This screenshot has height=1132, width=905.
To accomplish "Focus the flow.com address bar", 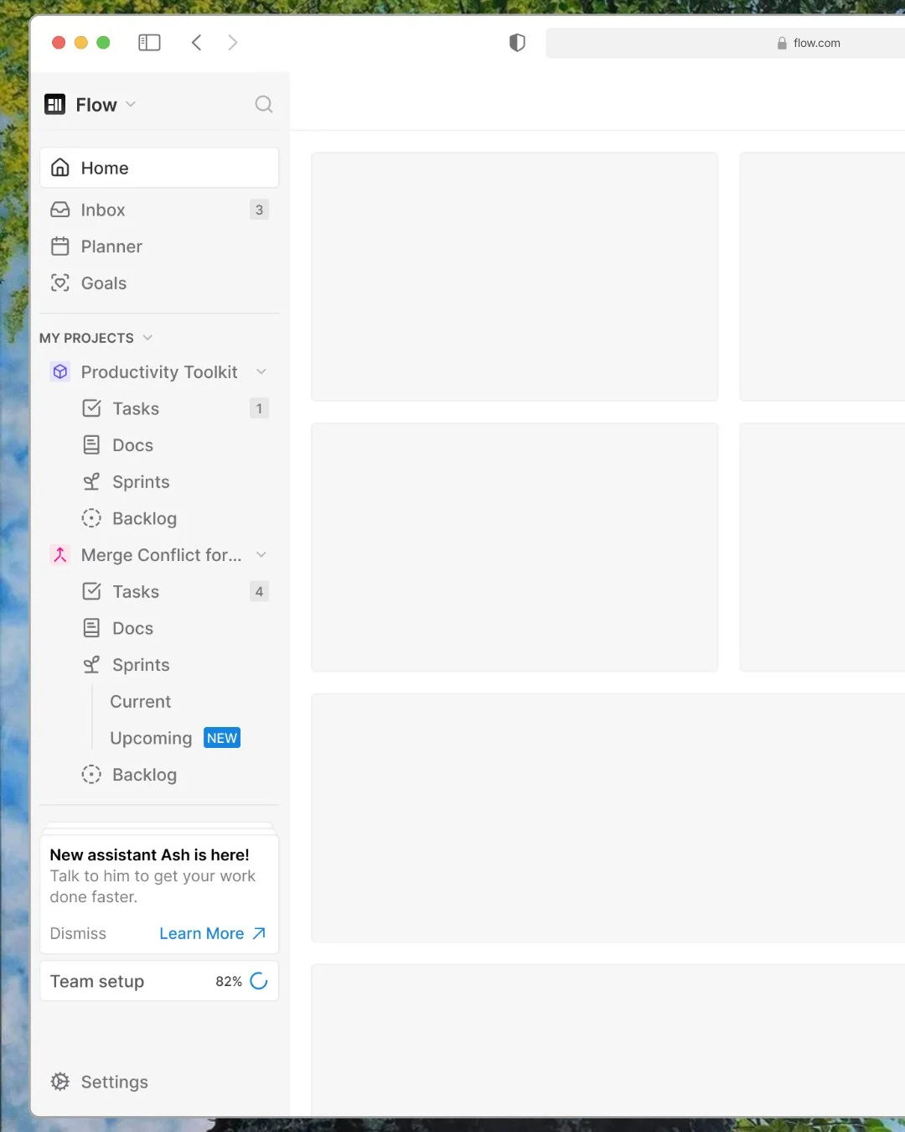I will [726, 43].
